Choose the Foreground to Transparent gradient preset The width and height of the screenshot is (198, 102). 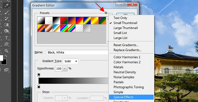(49, 21)
